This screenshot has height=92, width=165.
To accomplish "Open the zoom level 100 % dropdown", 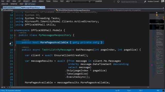I will (x=5, y=87).
